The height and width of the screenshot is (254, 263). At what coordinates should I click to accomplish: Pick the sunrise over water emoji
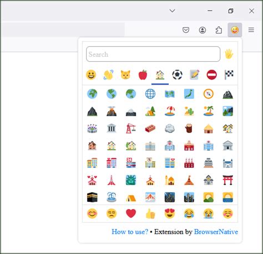coord(227,197)
